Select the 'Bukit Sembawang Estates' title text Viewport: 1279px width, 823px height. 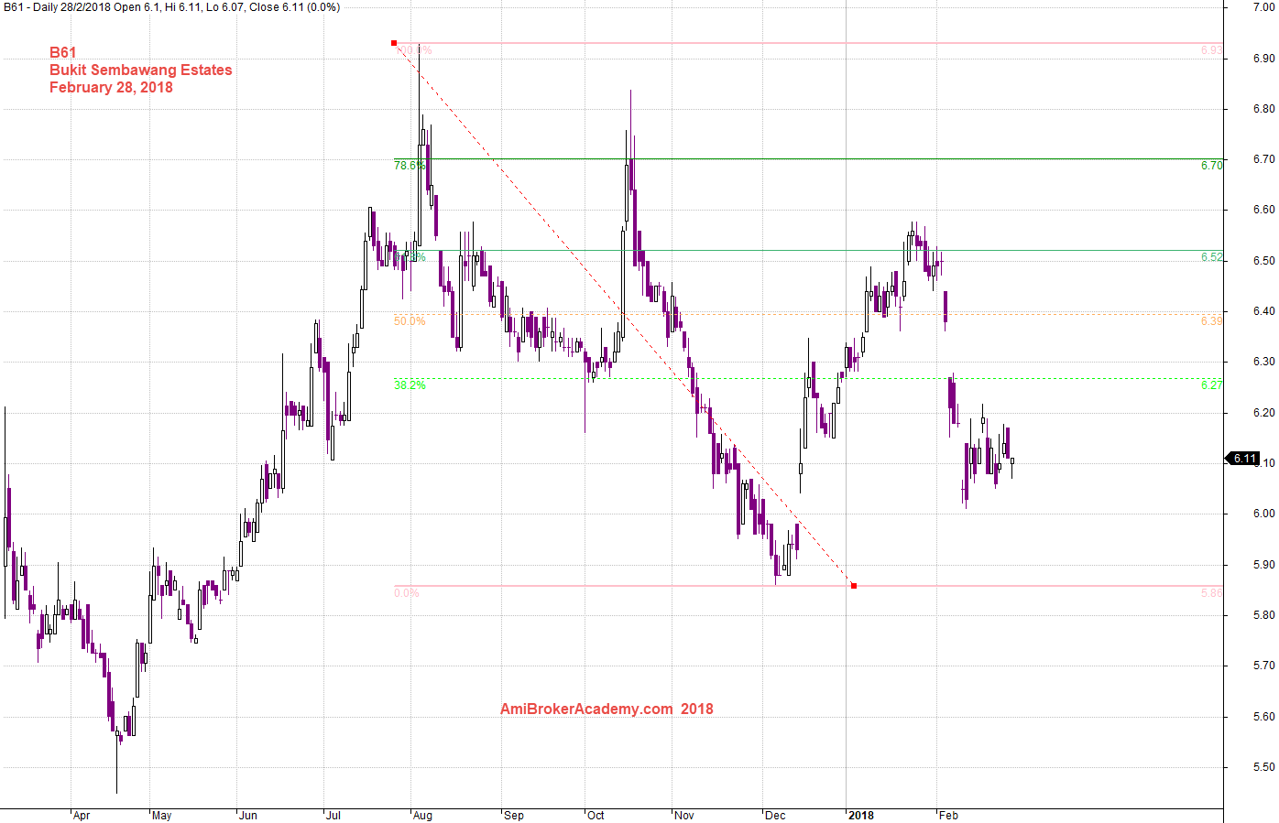pos(141,70)
